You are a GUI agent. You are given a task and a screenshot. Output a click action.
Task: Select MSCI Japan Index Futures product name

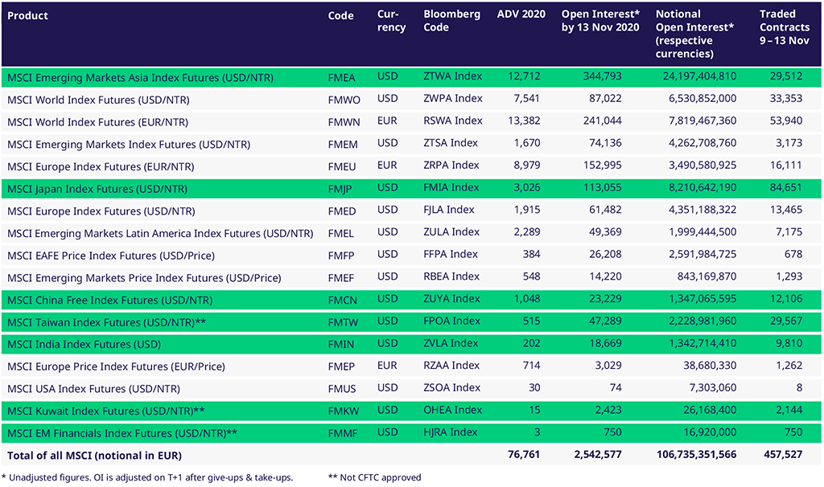(x=97, y=189)
